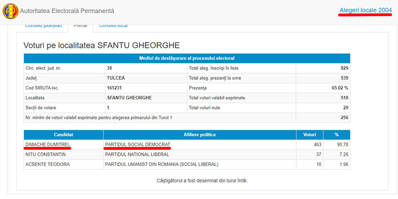Click the Autoritatea Electorală Permanentă logo emblem
The image size is (398, 199).
[11, 11]
